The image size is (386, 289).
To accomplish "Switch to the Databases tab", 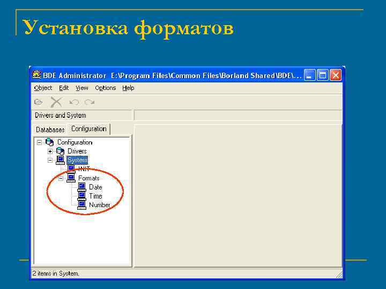I will pyautogui.click(x=50, y=130).
